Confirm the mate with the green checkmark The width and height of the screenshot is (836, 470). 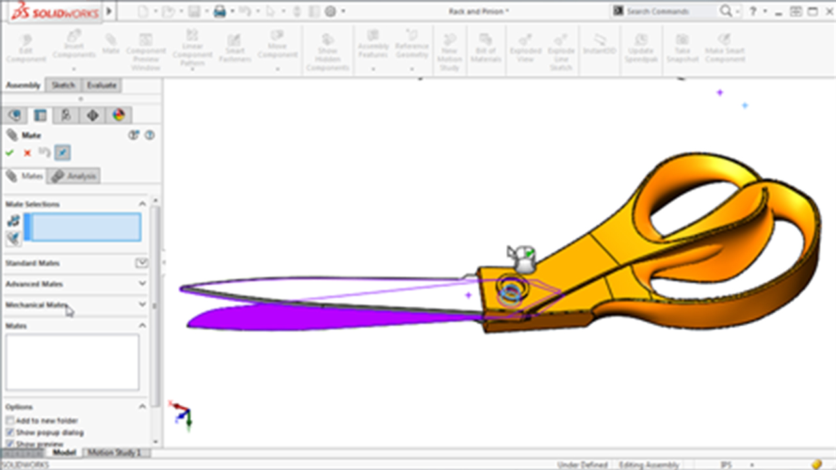[x=10, y=153]
